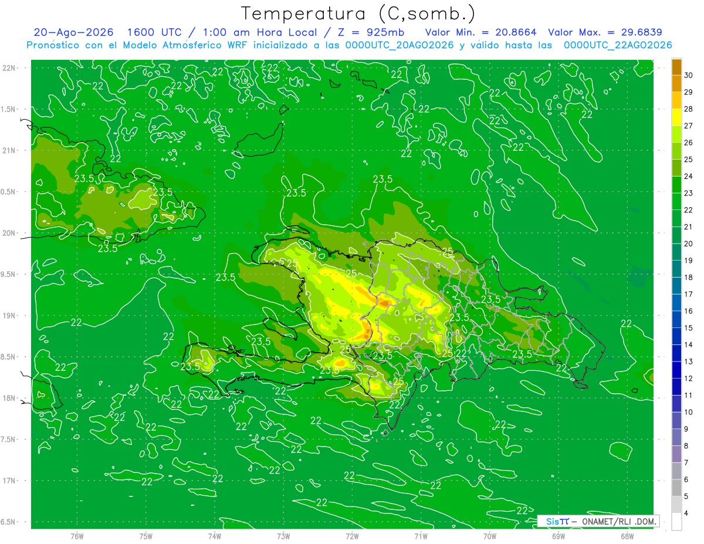Image resolution: width=704 pixels, height=544 pixels.
Task: Click the 19N latitude axis label
Action: [x=9, y=315]
